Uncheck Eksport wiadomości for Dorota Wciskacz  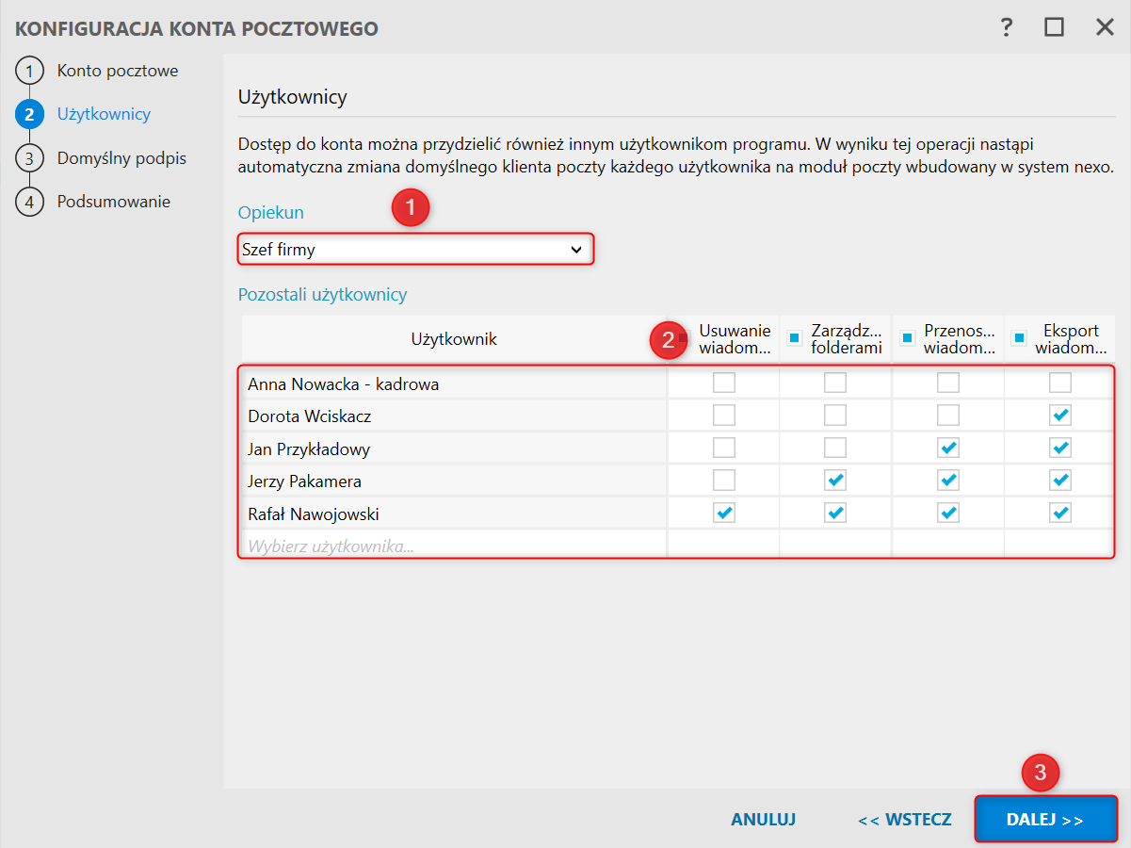click(x=1060, y=416)
